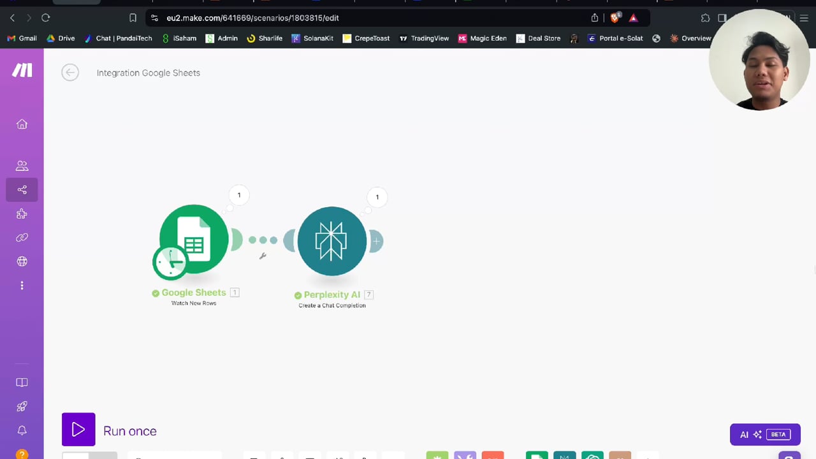Click the Watch New Rows caption
816x459 pixels.
point(194,303)
